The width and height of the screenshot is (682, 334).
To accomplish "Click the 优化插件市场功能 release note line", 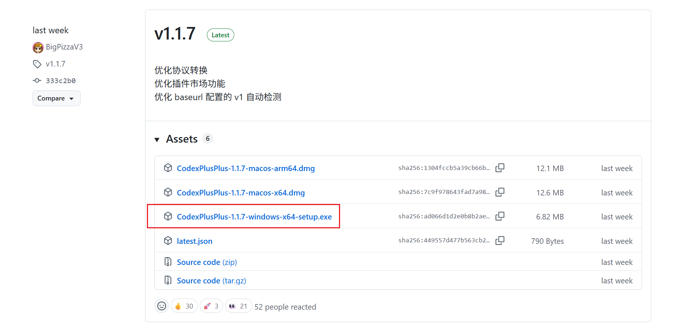I will coord(190,83).
